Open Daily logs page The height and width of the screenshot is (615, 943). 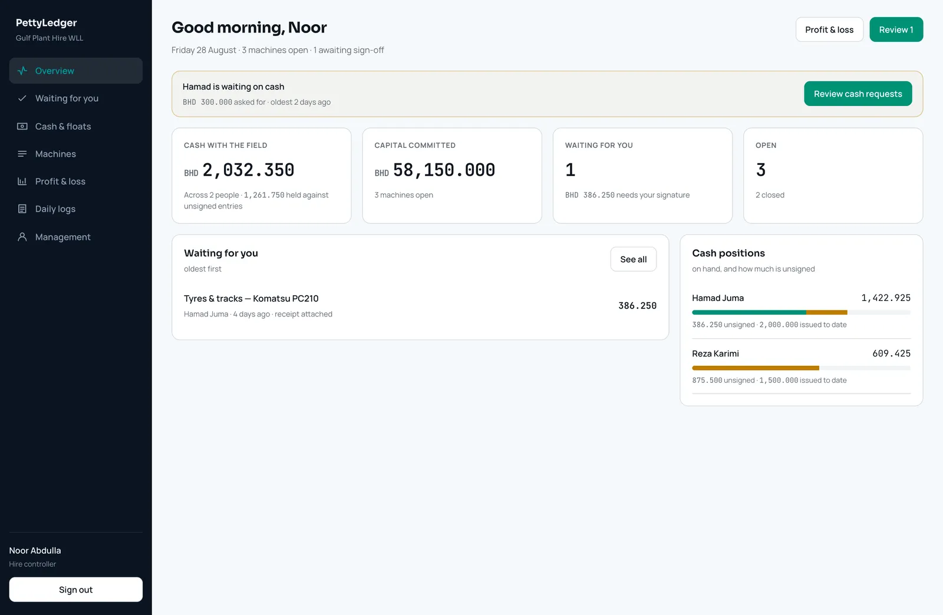(76, 209)
